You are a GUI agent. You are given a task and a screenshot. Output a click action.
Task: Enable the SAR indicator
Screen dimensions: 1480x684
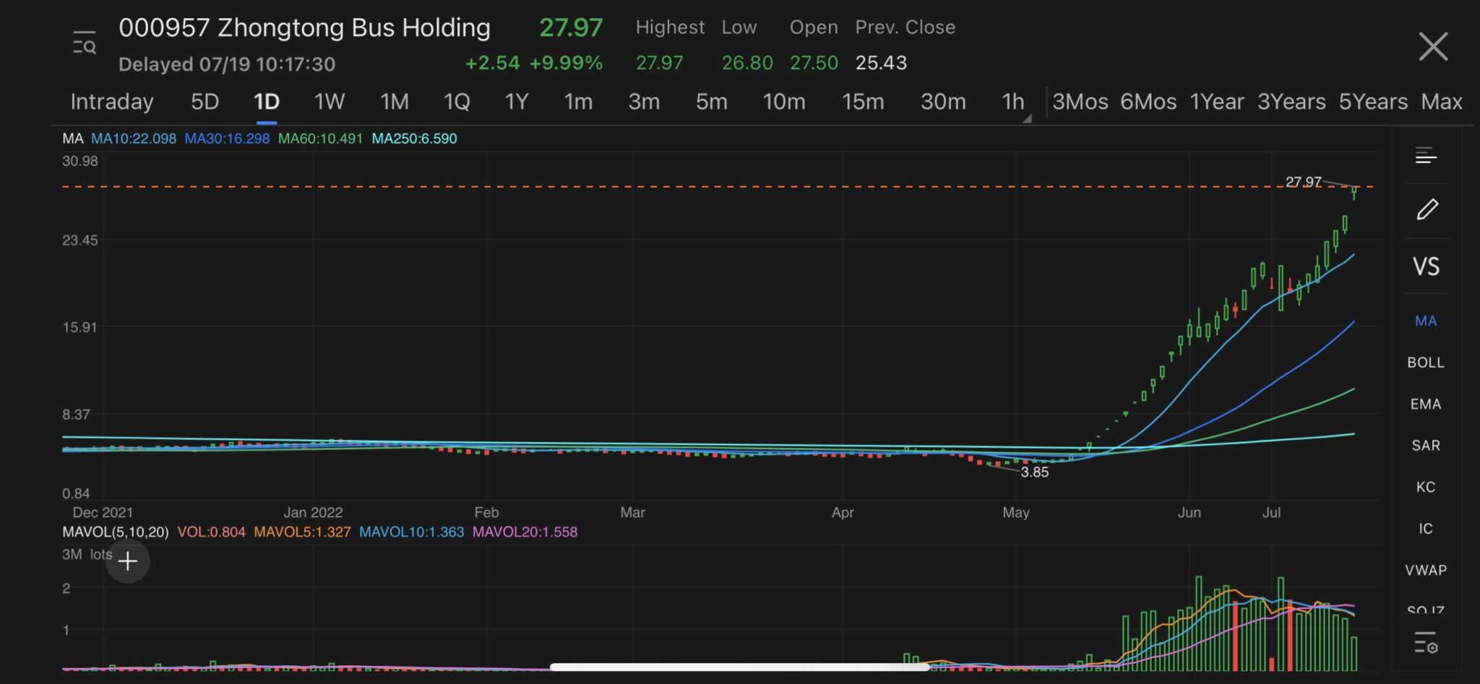(1426, 446)
